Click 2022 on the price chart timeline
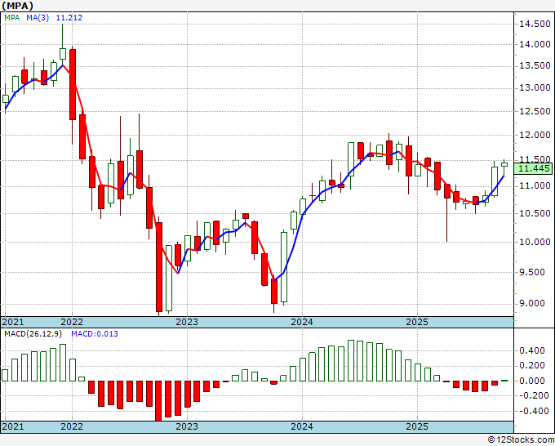Screen dimensions: 555x446 coord(72,322)
